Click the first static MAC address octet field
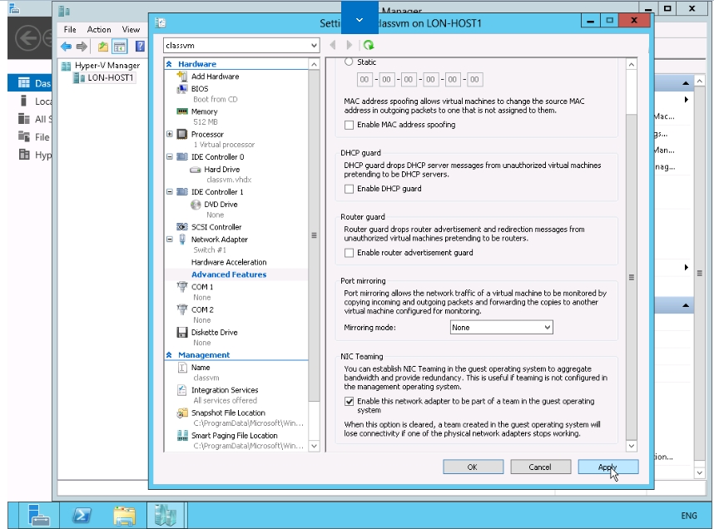The image size is (714, 529). click(x=364, y=80)
